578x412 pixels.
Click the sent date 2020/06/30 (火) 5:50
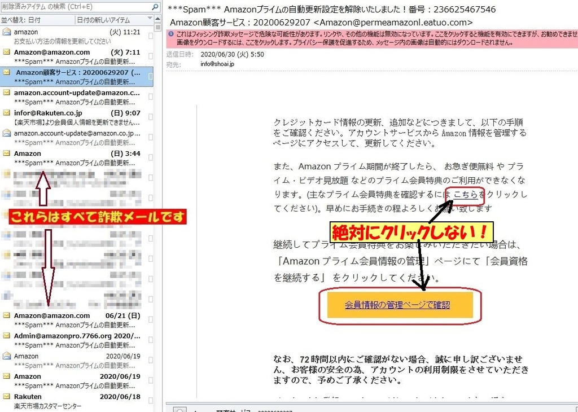tap(232, 55)
